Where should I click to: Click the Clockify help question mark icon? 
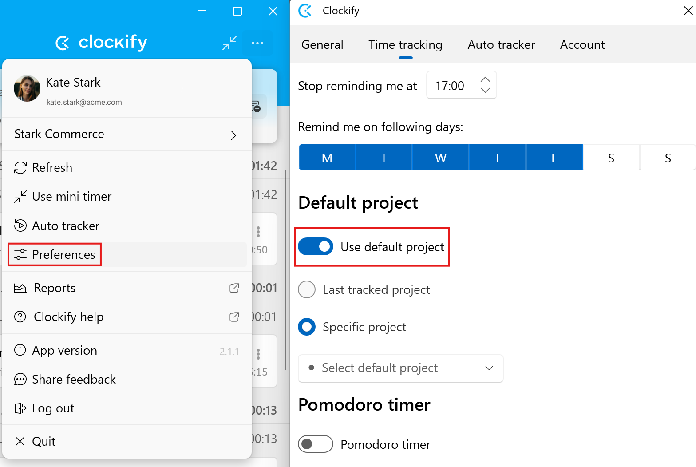coord(20,317)
